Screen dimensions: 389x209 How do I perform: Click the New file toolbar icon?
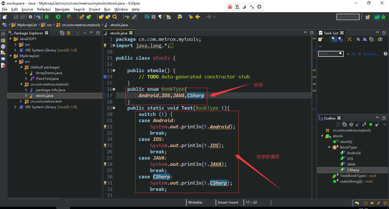click(5, 17)
